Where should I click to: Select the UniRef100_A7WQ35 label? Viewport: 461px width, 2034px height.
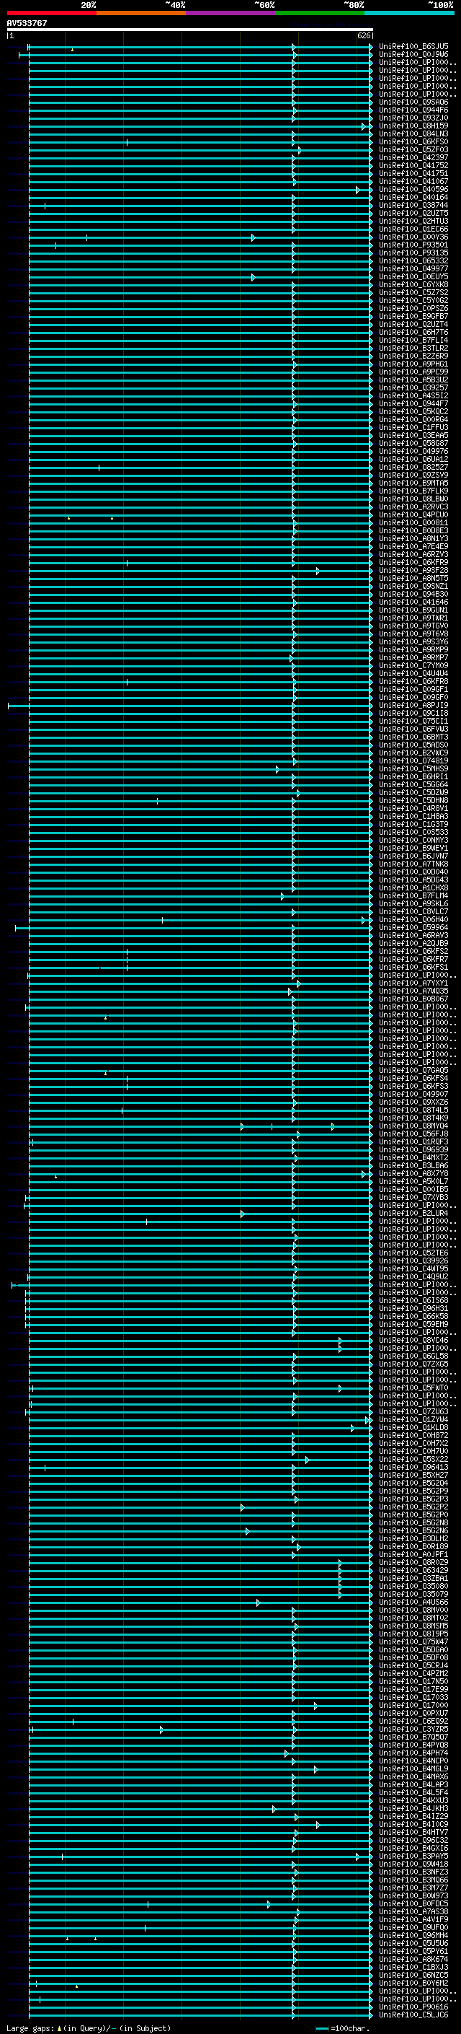[413, 991]
